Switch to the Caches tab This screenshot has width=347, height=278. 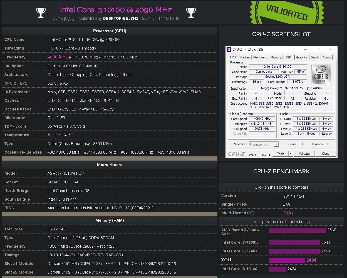pos(245,57)
